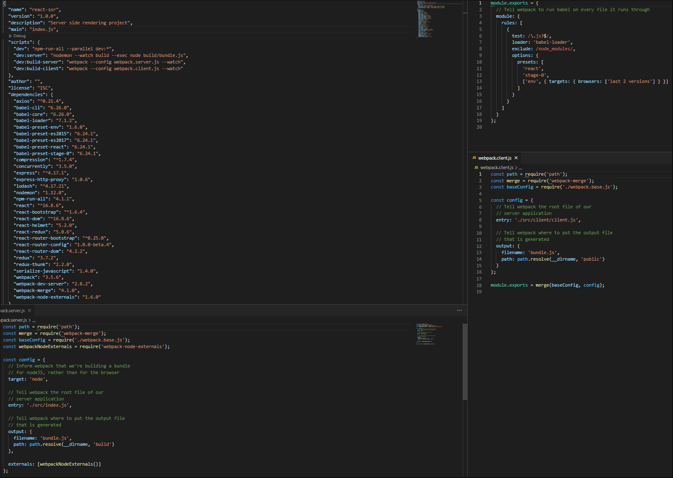
Task: Close the pack.server.js tab
Action: tap(29, 311)
